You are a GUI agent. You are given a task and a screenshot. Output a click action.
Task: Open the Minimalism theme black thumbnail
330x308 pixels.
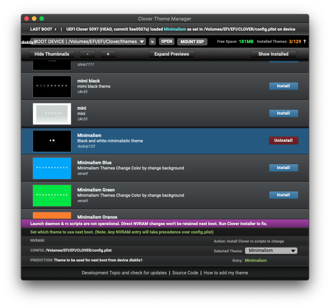52,141
